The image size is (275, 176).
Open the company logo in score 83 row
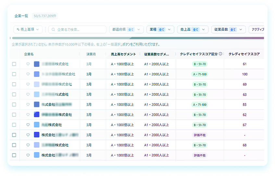36,104
